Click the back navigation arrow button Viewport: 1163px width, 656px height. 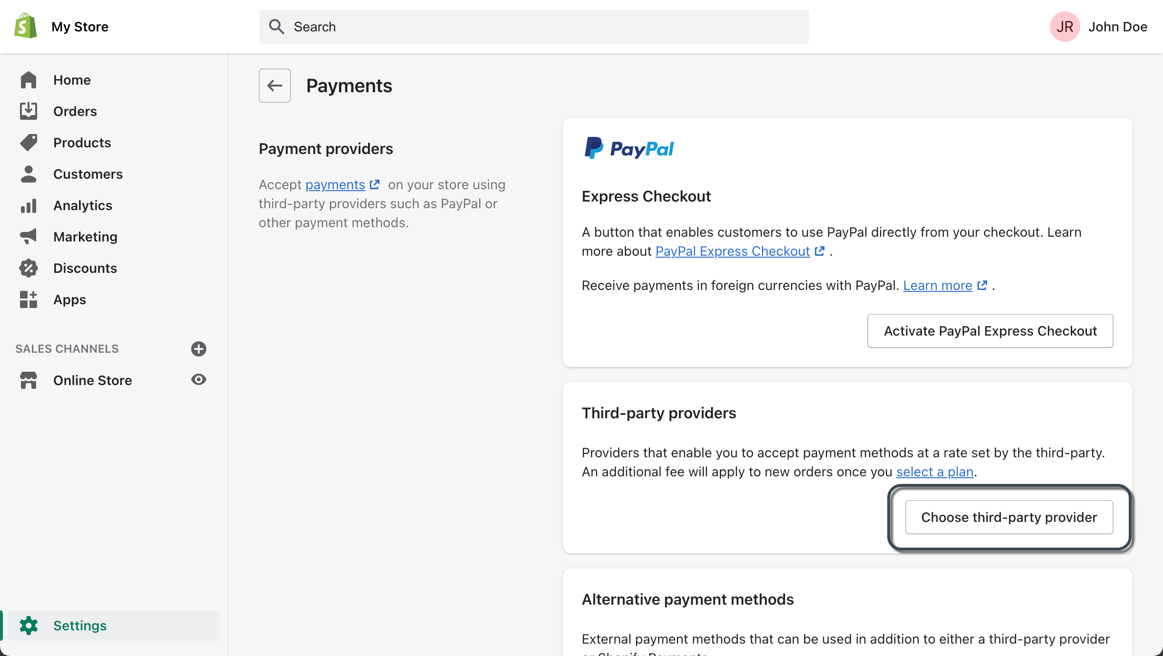[275, 86]
